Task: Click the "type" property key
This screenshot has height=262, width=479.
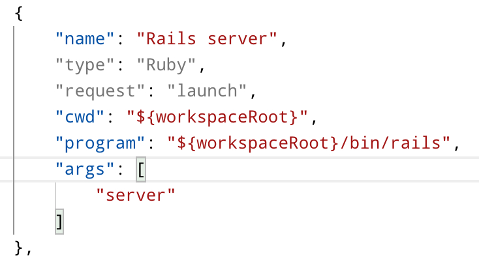Action: click(85, 66)
